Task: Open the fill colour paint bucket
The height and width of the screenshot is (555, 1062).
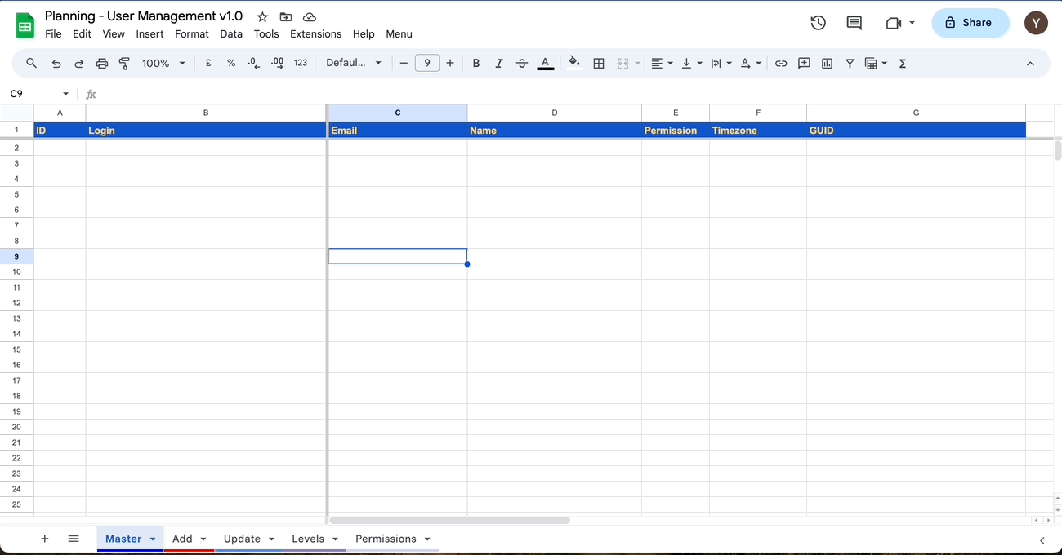Action: (574, 64)
